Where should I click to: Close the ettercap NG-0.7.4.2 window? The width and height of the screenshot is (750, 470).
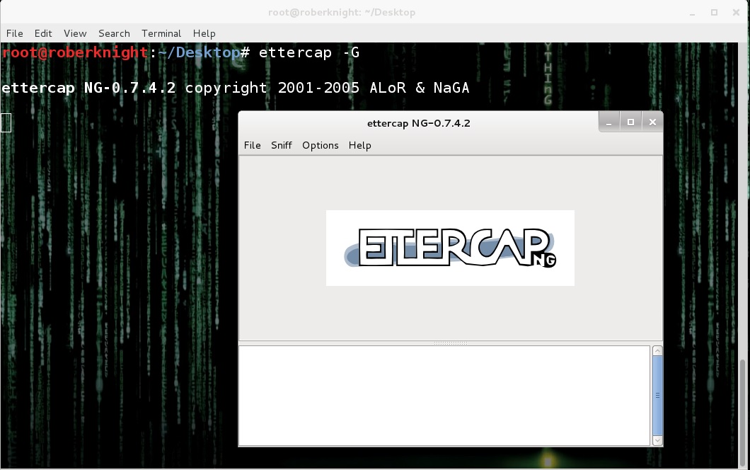tap(652, 122)
